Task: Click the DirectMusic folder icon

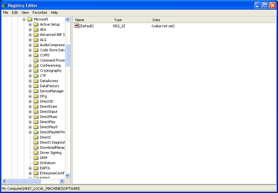Action: (36, 116)
